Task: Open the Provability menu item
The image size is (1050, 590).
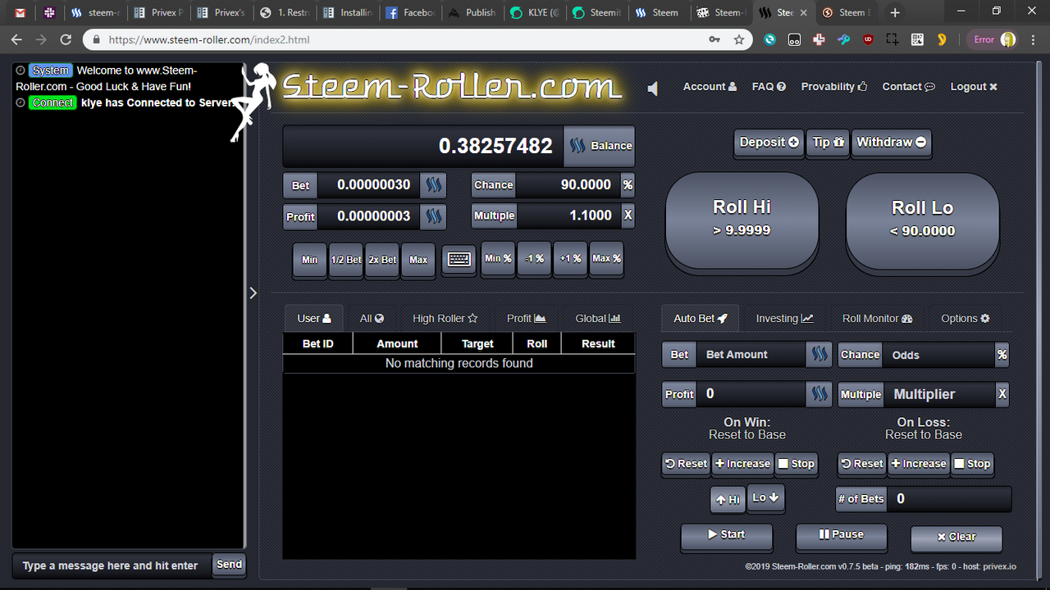Action: coord(834,87)
